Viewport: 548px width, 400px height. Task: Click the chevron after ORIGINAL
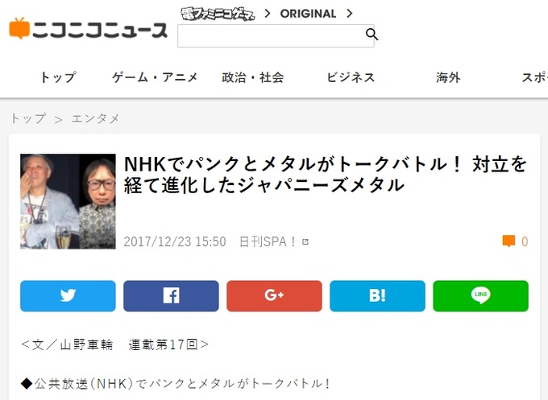pyautogui.click(x=350, y=14)
